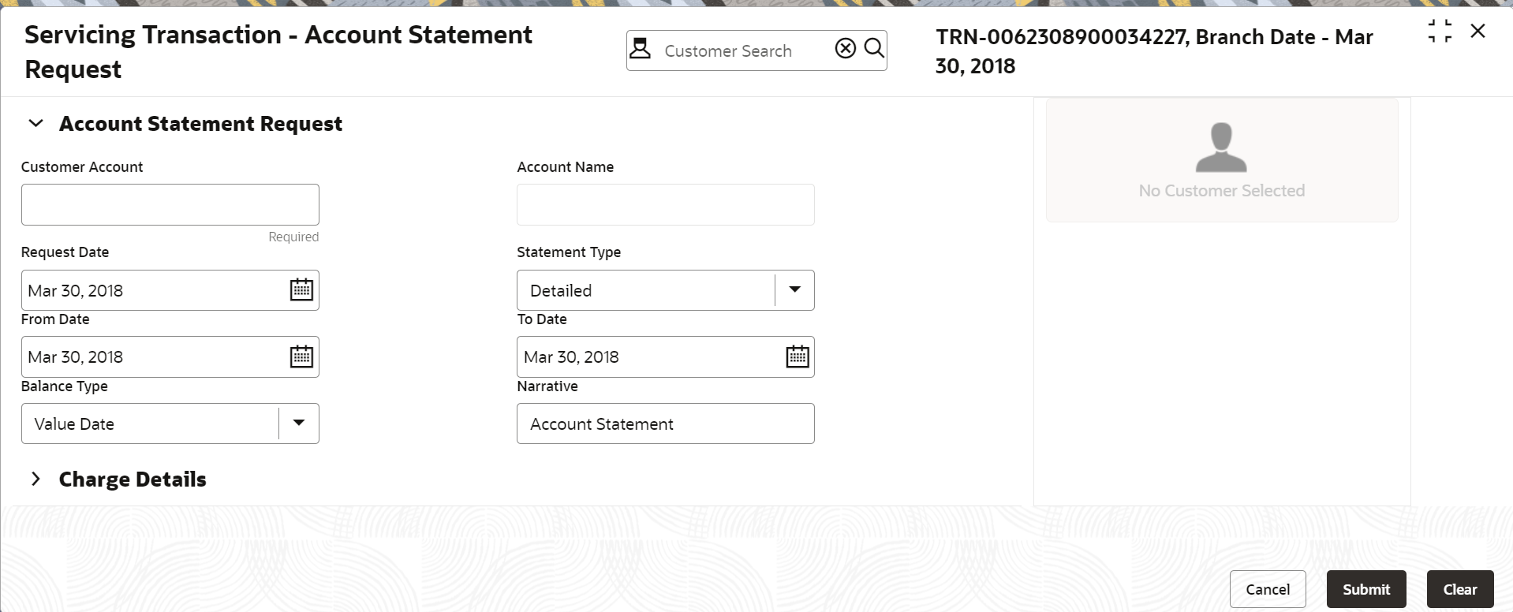Click the Cancel button

pos(1268,589)
